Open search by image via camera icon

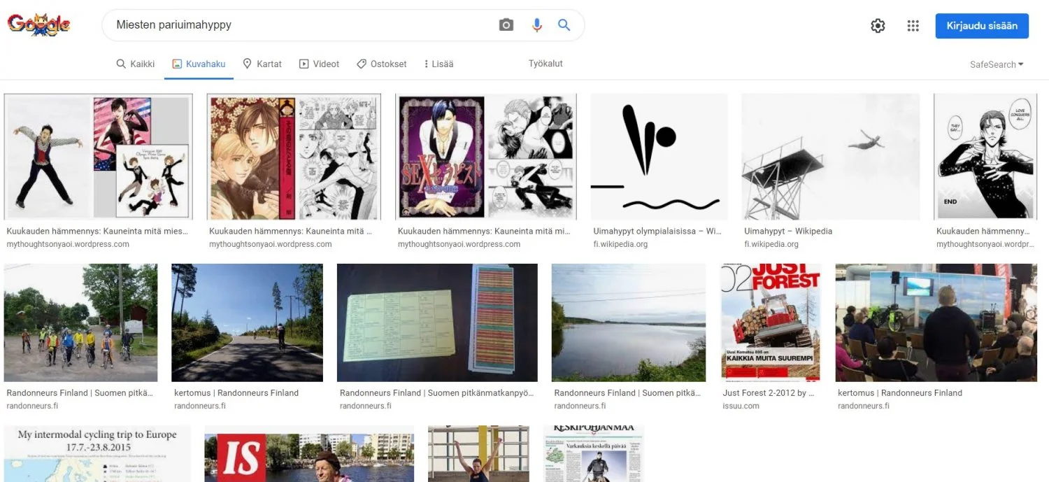point(506,24)
